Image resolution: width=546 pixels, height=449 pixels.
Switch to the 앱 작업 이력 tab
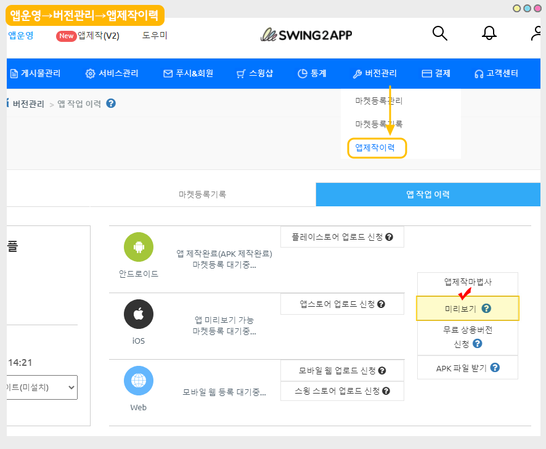tap(428, 194)
